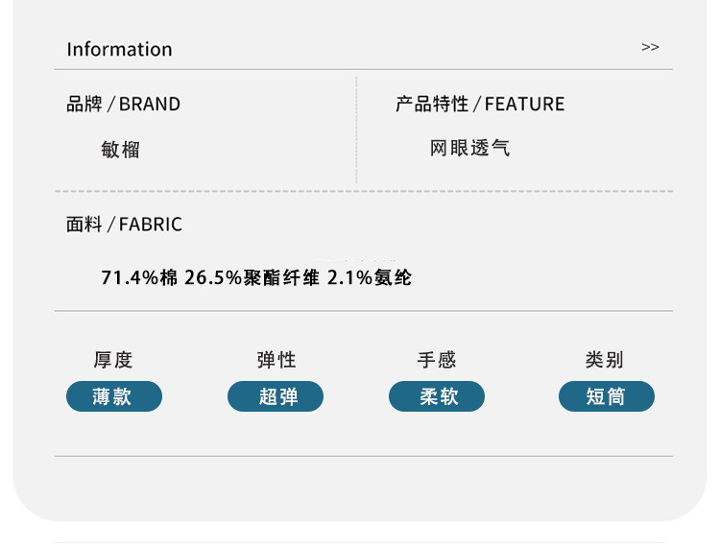Click the 品牌 / BRAND label
This screenshot has width=720, height=547.
pos(123,105)
